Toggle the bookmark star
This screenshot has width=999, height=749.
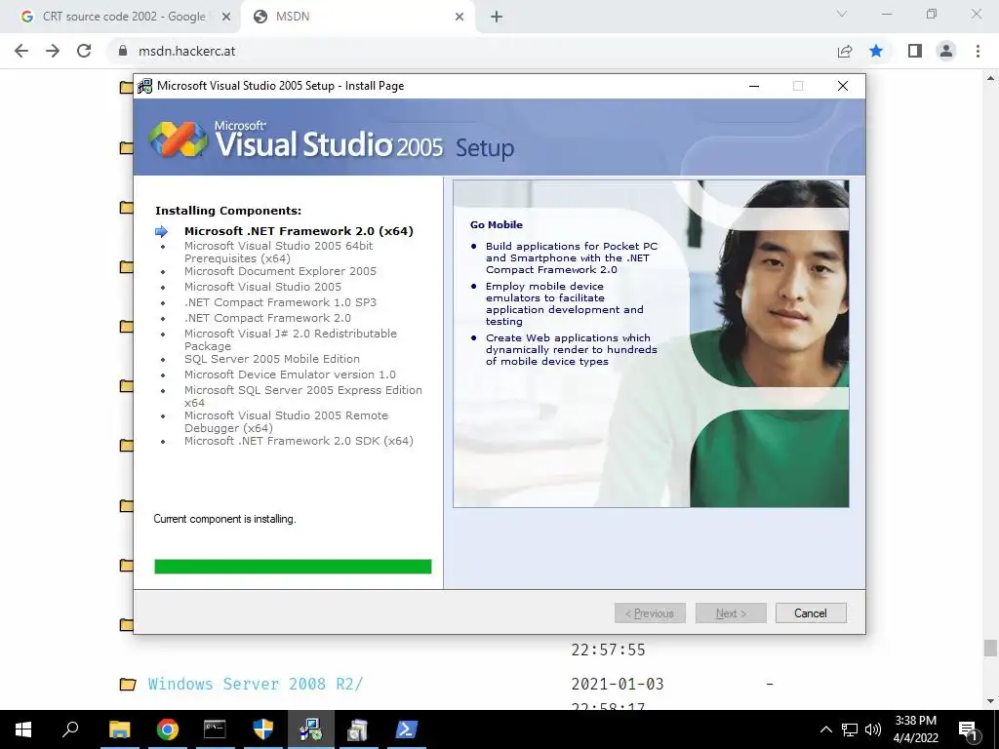[x=876, y=51]
